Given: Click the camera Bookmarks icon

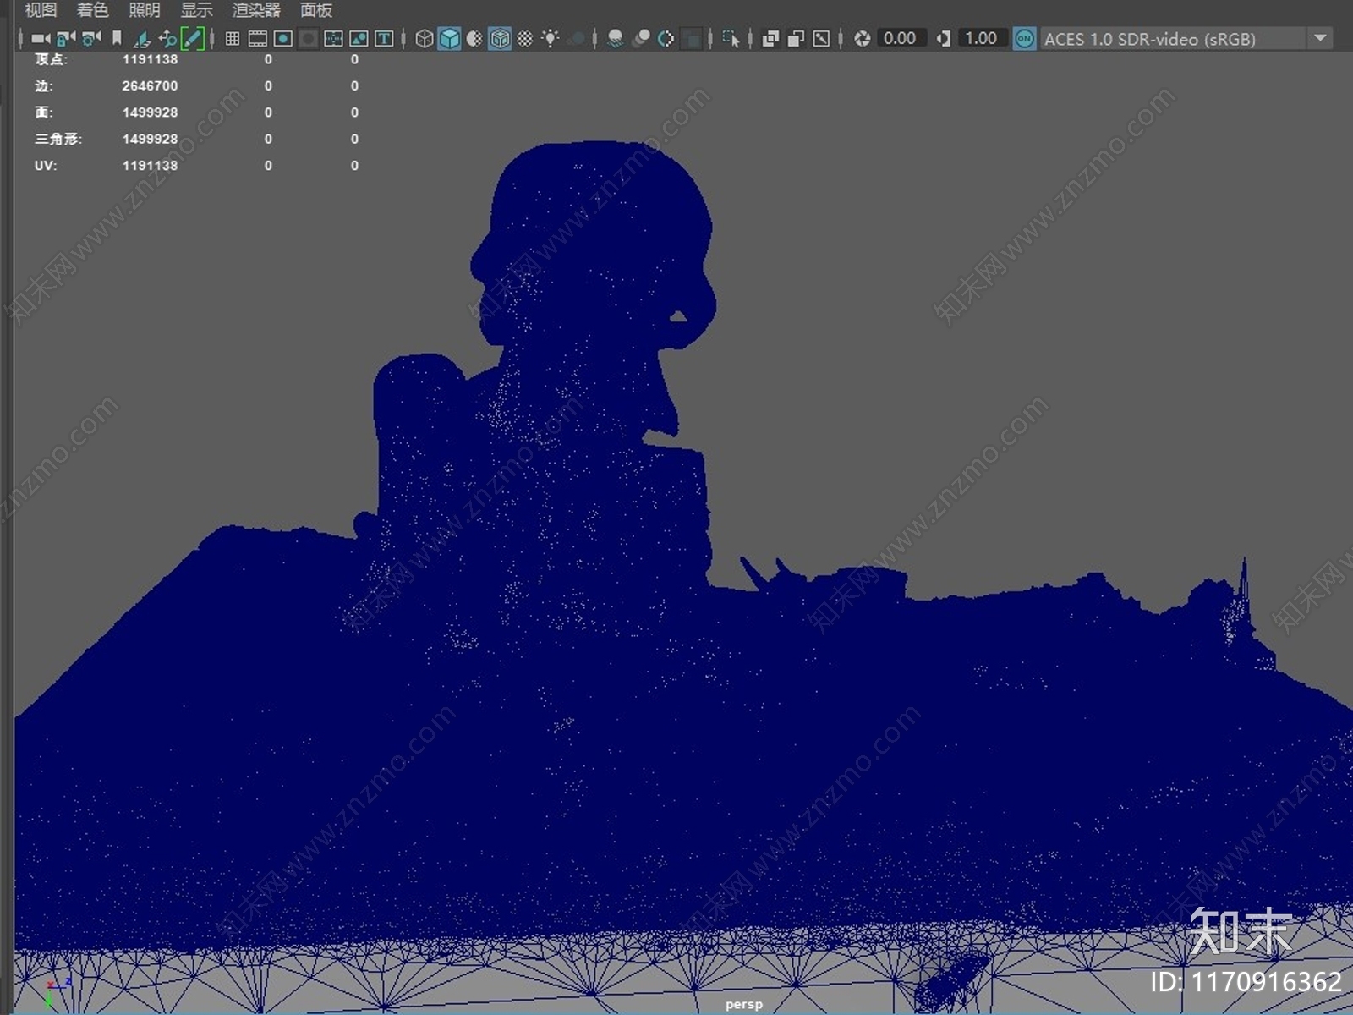Looking at the screenshot, I should point(117,38).
